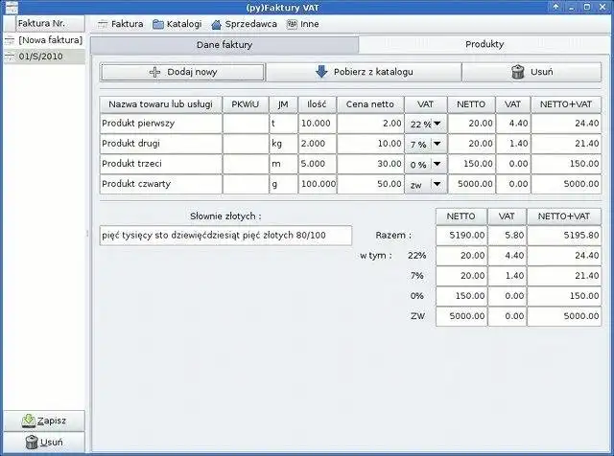
Task: Click unit cell 't' of Produkt pierwszy
Action: tap(283, 124)
